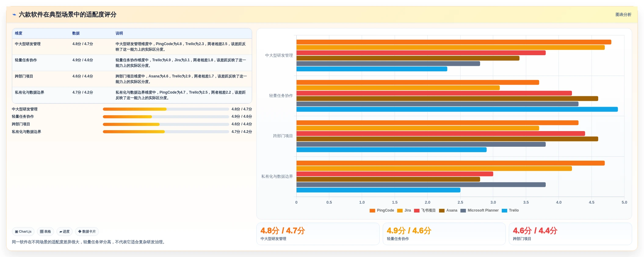Image resolution: width=644 pixels, height=257 pixels.
Task: Click the 维度 column header
Action: click(x=19, y=33)
